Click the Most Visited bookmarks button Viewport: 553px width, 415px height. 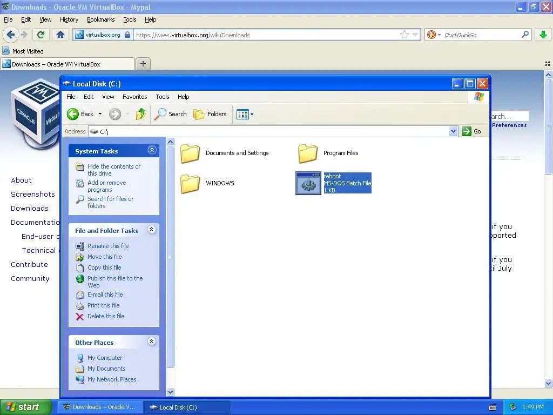click(x=23, y=51)
